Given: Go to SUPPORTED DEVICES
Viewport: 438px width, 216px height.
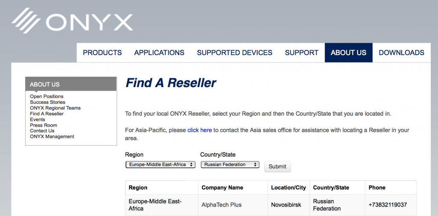Looking at the screenshot, I should (235, 53).
